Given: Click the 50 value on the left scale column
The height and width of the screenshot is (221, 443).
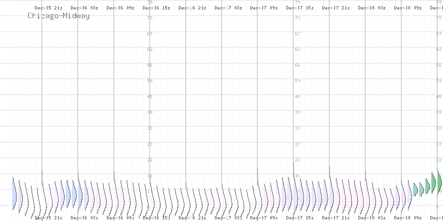Looking at the screenshot, I should 150,81.
